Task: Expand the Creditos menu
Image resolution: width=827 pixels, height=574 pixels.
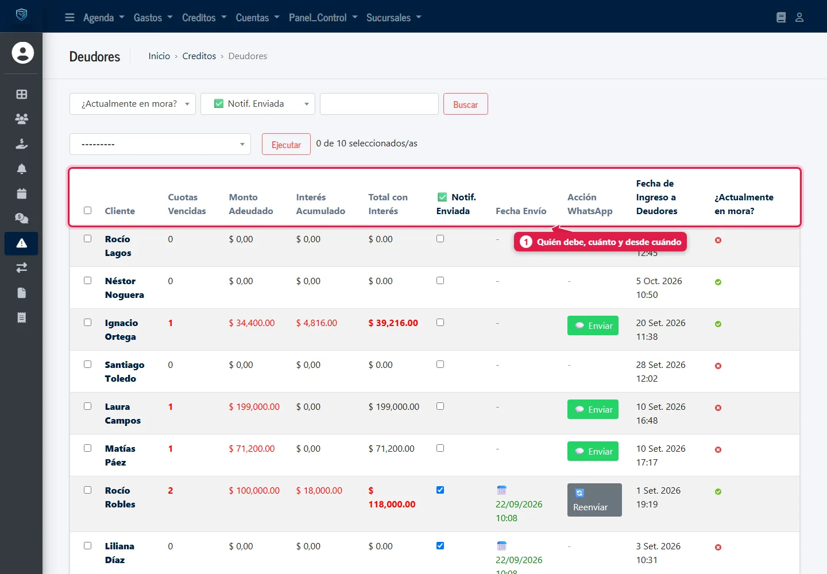Action: click(204, 18)
